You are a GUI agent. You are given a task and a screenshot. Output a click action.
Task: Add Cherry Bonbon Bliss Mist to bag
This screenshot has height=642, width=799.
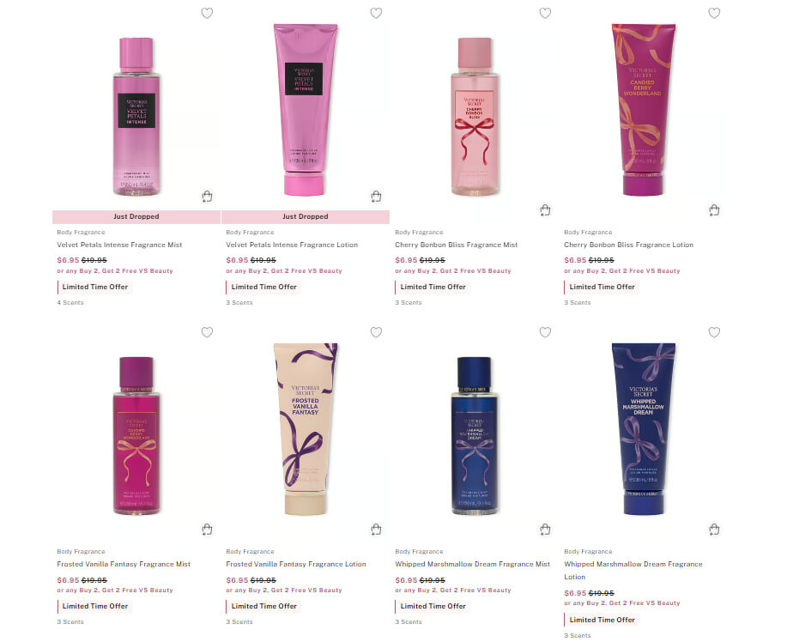[545, 210]
